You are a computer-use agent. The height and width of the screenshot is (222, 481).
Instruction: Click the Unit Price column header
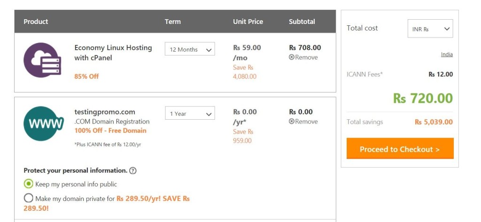[x=248, y=22]
